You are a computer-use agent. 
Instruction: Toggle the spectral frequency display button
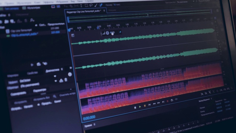pos(58,6)
